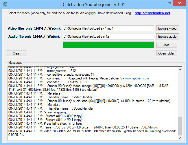Screen dimensions: 188x145
Task: Open the www.applian.com link in messages
Action: [x=137, y=78]
